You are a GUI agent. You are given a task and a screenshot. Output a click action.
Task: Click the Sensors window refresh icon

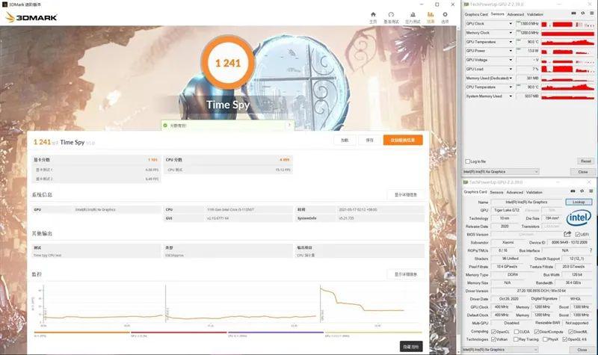point(583,13)
